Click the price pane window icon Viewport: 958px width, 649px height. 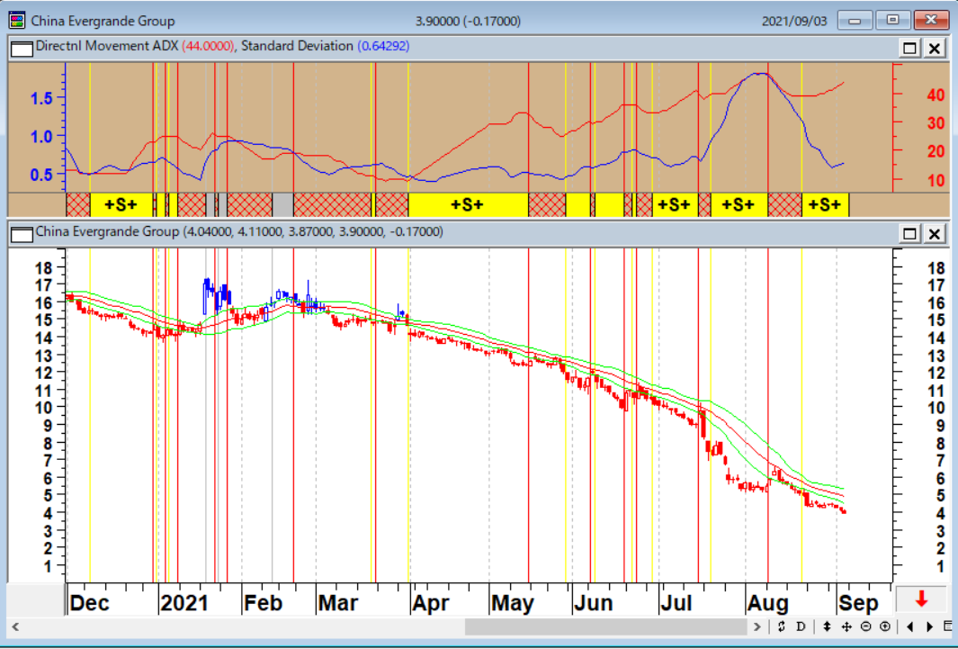pos(22,233)
